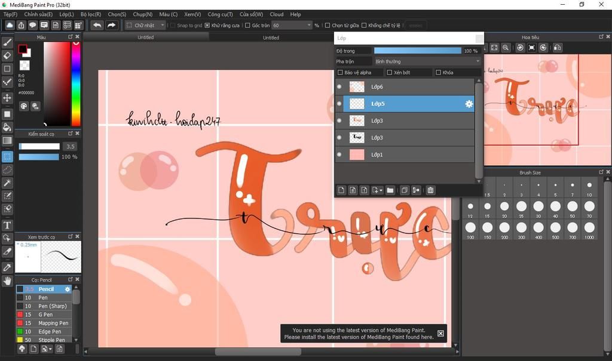The height and width of the screenshot is (361, 612).
Task: Check Khóa layer option
Action: pyautogui.click(x=438, y=73)
